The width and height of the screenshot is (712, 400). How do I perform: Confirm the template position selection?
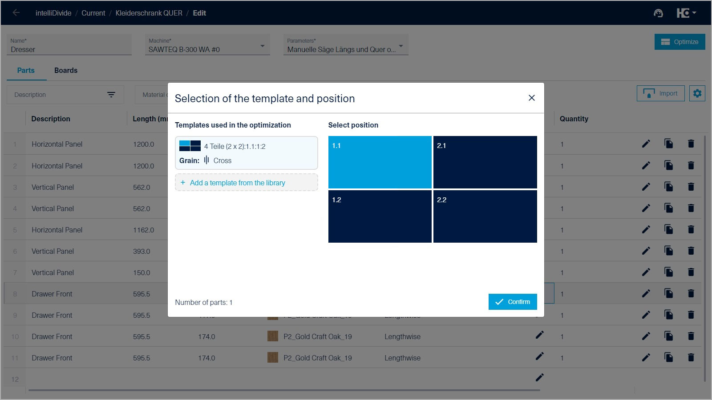pos(512,302)
